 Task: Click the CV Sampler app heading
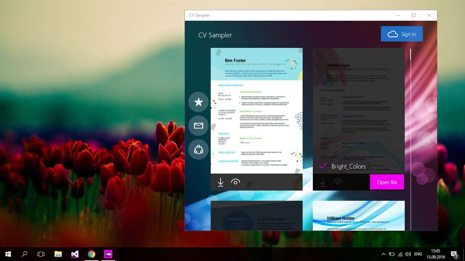(x=215, y=35)
